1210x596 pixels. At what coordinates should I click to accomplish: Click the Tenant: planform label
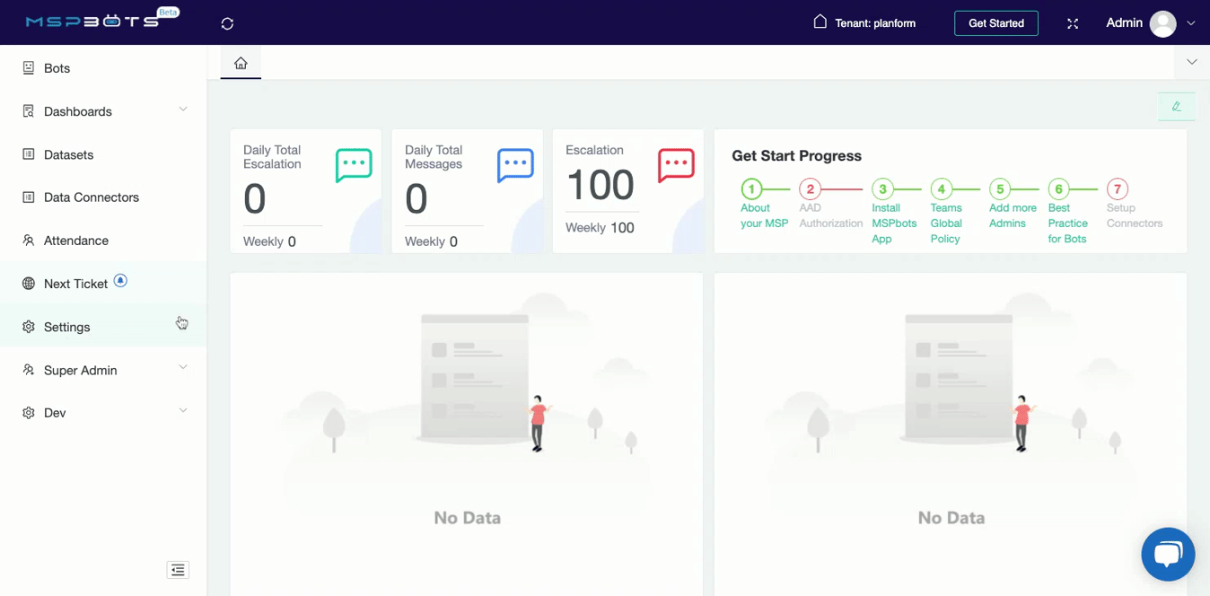point(875,23)
